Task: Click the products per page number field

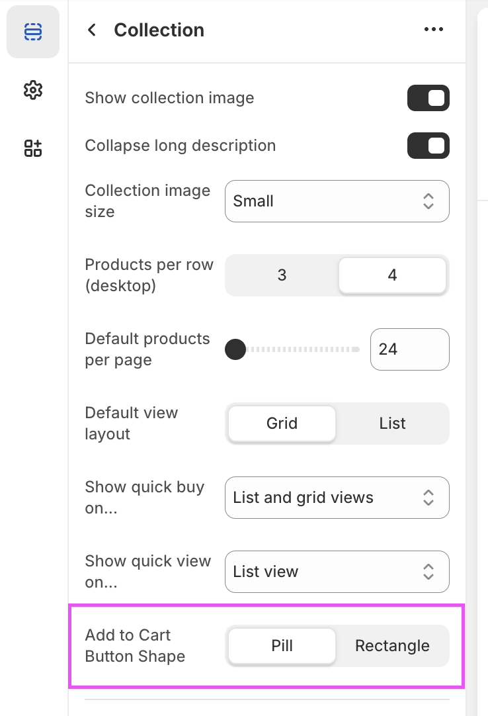Action: point(409,349)
